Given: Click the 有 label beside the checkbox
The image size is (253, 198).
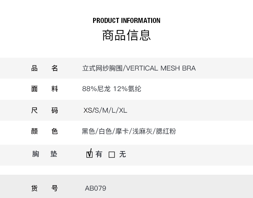Looking at the screenshot, I should click(x=99, y=154).
